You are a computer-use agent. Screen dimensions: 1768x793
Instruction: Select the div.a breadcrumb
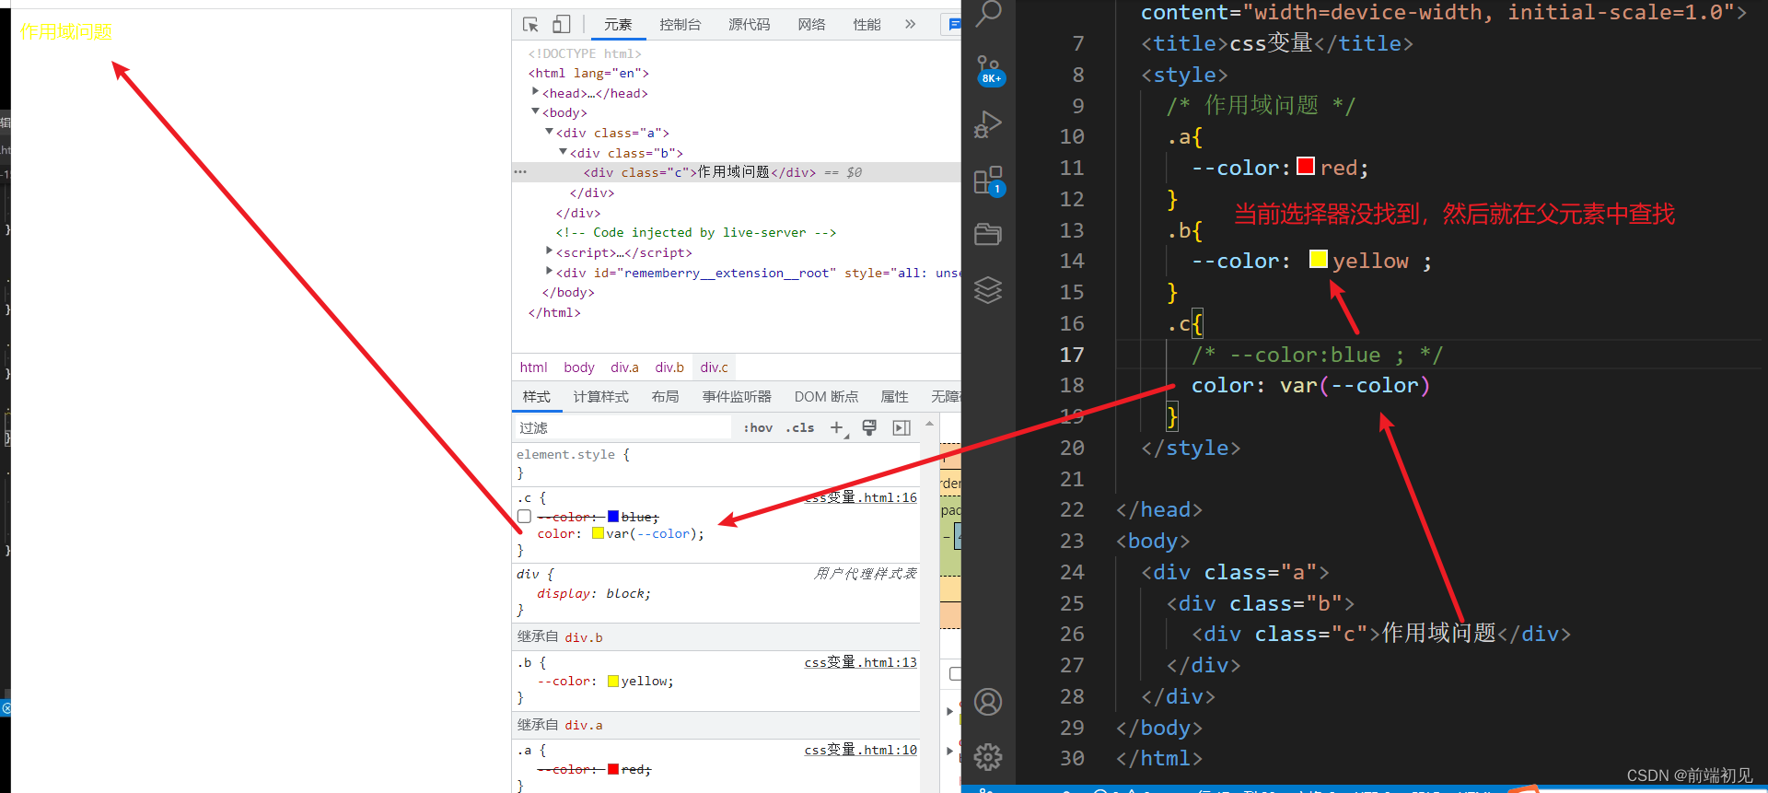(624, 367)
